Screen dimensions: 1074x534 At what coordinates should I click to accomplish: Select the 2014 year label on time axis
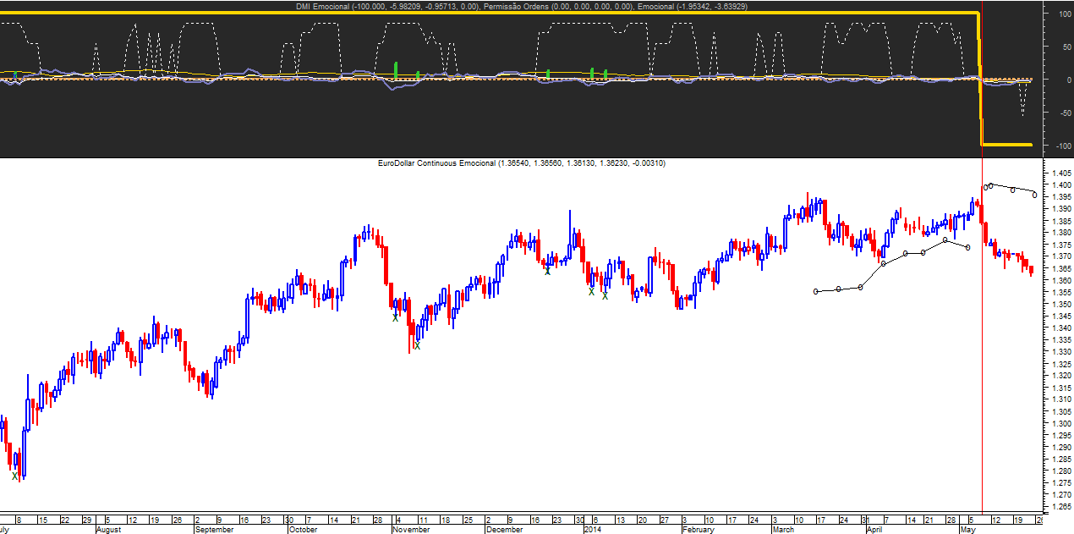tap(593, 530)
